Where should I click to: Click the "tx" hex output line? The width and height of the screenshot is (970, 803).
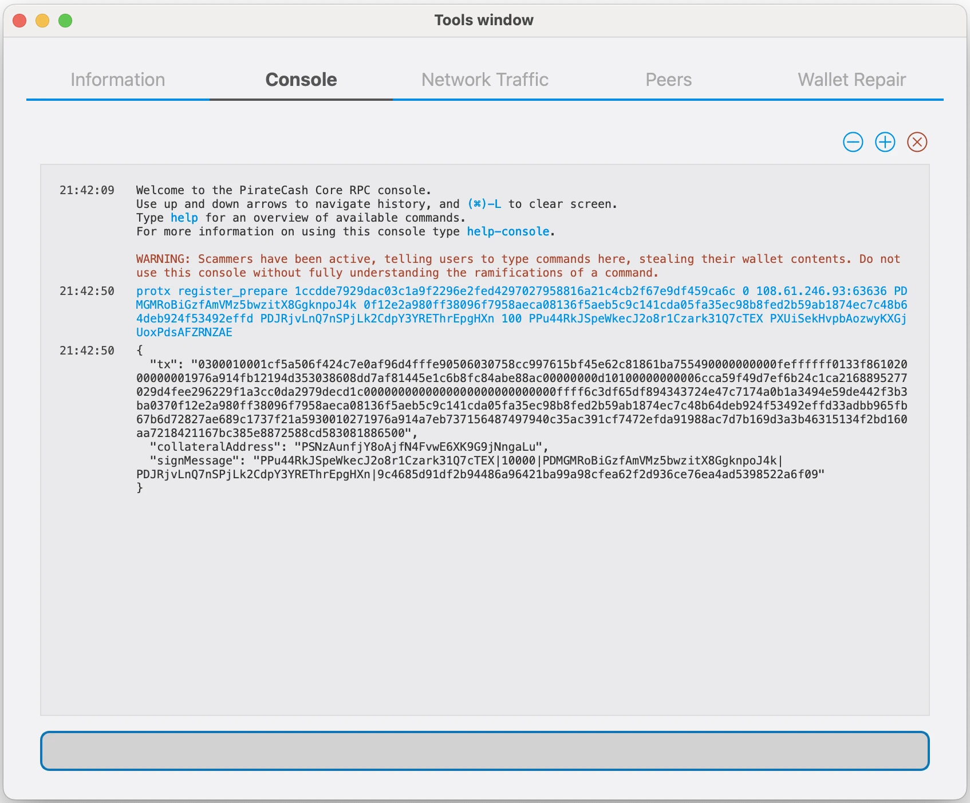click(522, 399)
